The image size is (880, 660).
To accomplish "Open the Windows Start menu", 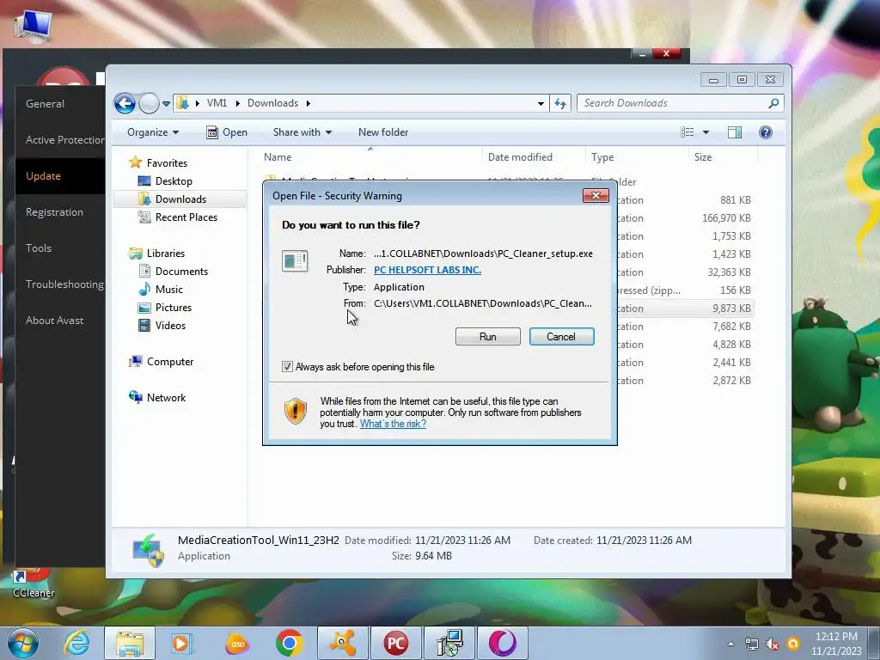I will (23, 643).
